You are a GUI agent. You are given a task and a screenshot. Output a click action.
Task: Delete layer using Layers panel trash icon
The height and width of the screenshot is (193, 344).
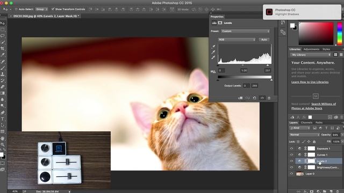338,191
